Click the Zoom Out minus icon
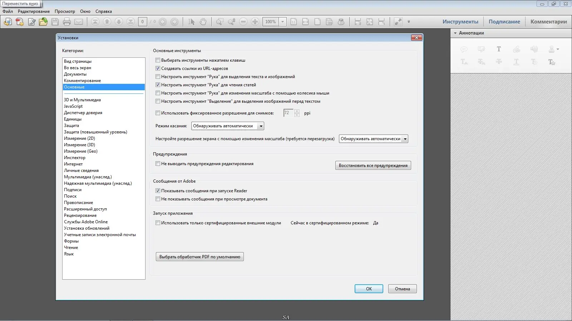The width and height of the screenshot is (572, 321). (x=243, y=22)
